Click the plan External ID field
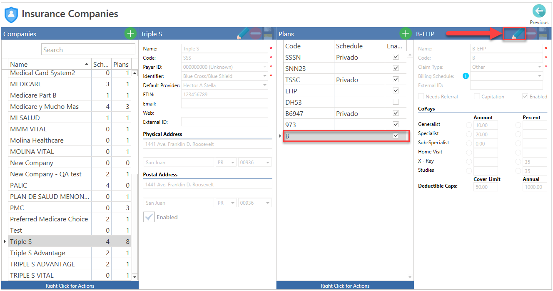This screenshot has height=291, width=553. (x=506, y=85)
